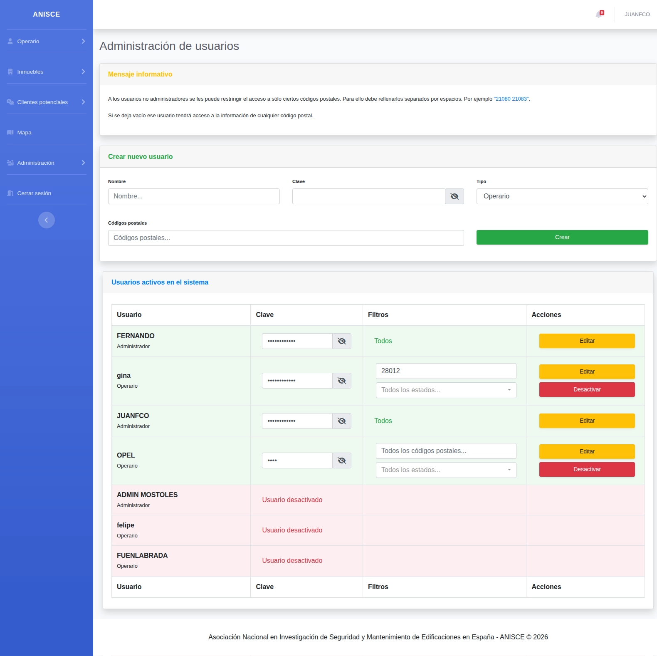Click the green Crear button
The width and height of the screenshot is (657, 656).
click(x=562, y=237)
